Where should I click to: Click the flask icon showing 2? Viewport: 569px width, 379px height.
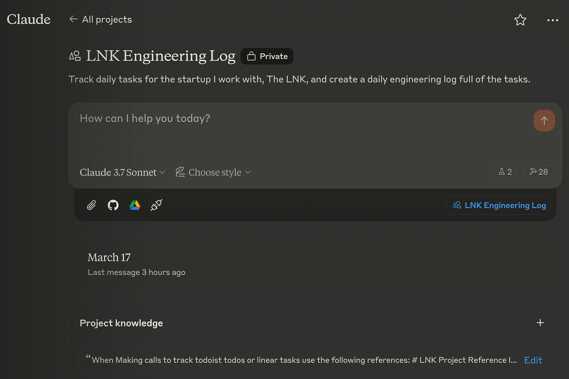[505, 172]
